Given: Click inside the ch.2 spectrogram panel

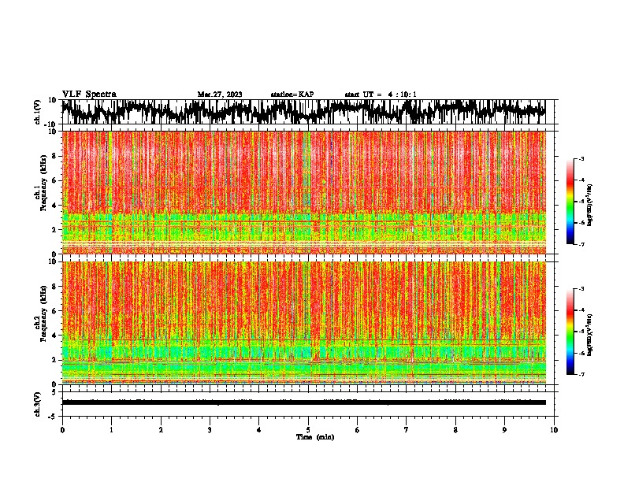Looking at the screenshot, I should (303, 323).
